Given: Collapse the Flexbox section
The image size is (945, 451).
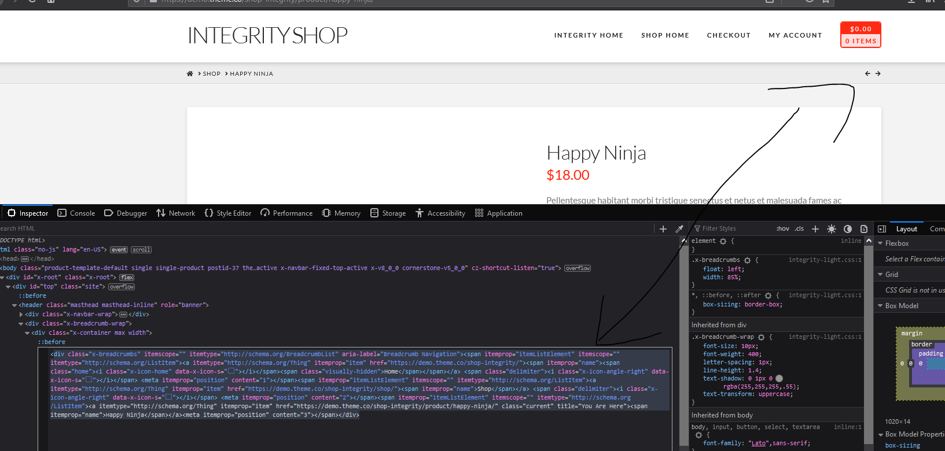Looking at the screenshot, I should point(880,243).
